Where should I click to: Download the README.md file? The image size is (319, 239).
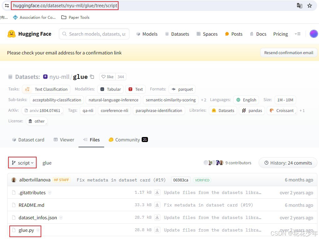click(x=157, y=205)
